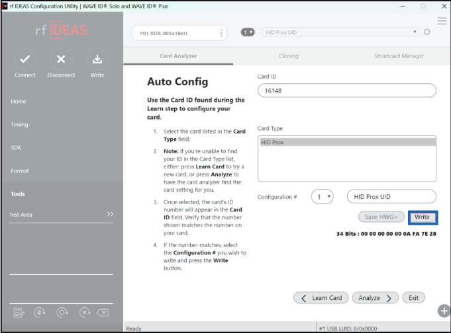Open the hamburger menu icon

click(x=442, y=21)
